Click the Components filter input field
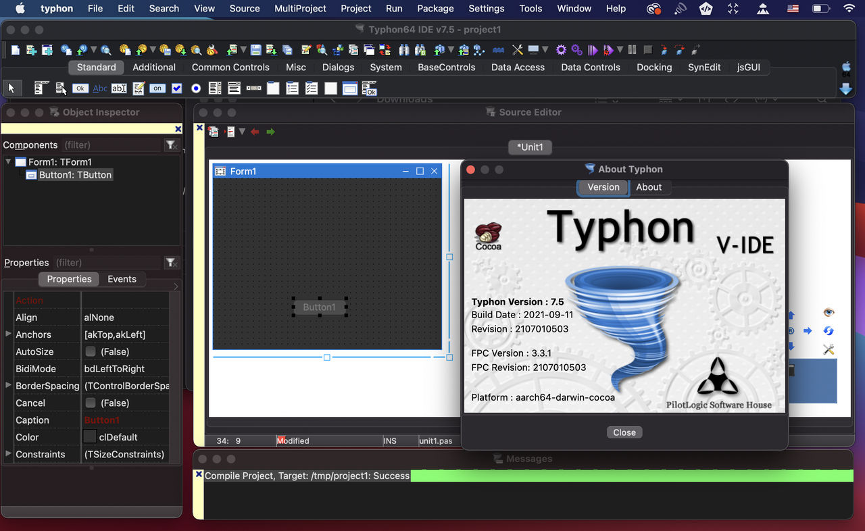Screen dimensions: 865x531 tap(112, 145)
